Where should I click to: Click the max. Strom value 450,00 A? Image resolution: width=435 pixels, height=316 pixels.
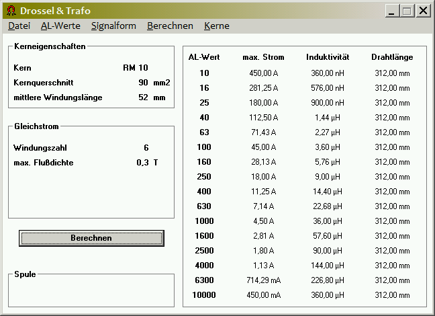pyautogui.click(x=264, y=73)
